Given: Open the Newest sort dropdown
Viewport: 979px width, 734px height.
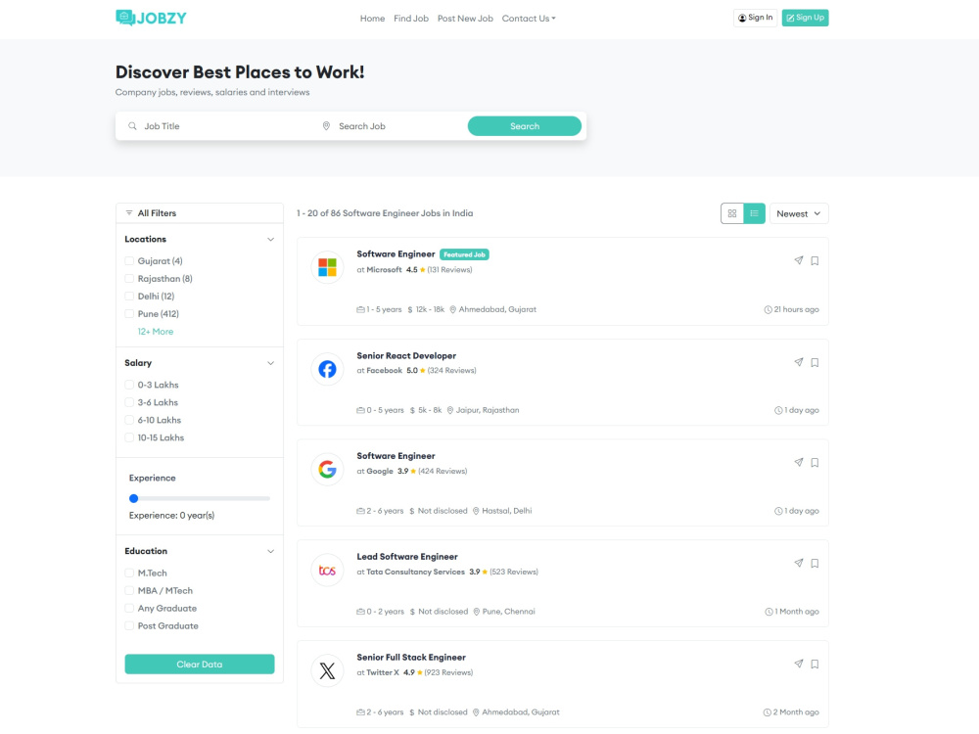Looking at the screenshot, I should click(x=799, y=213).
